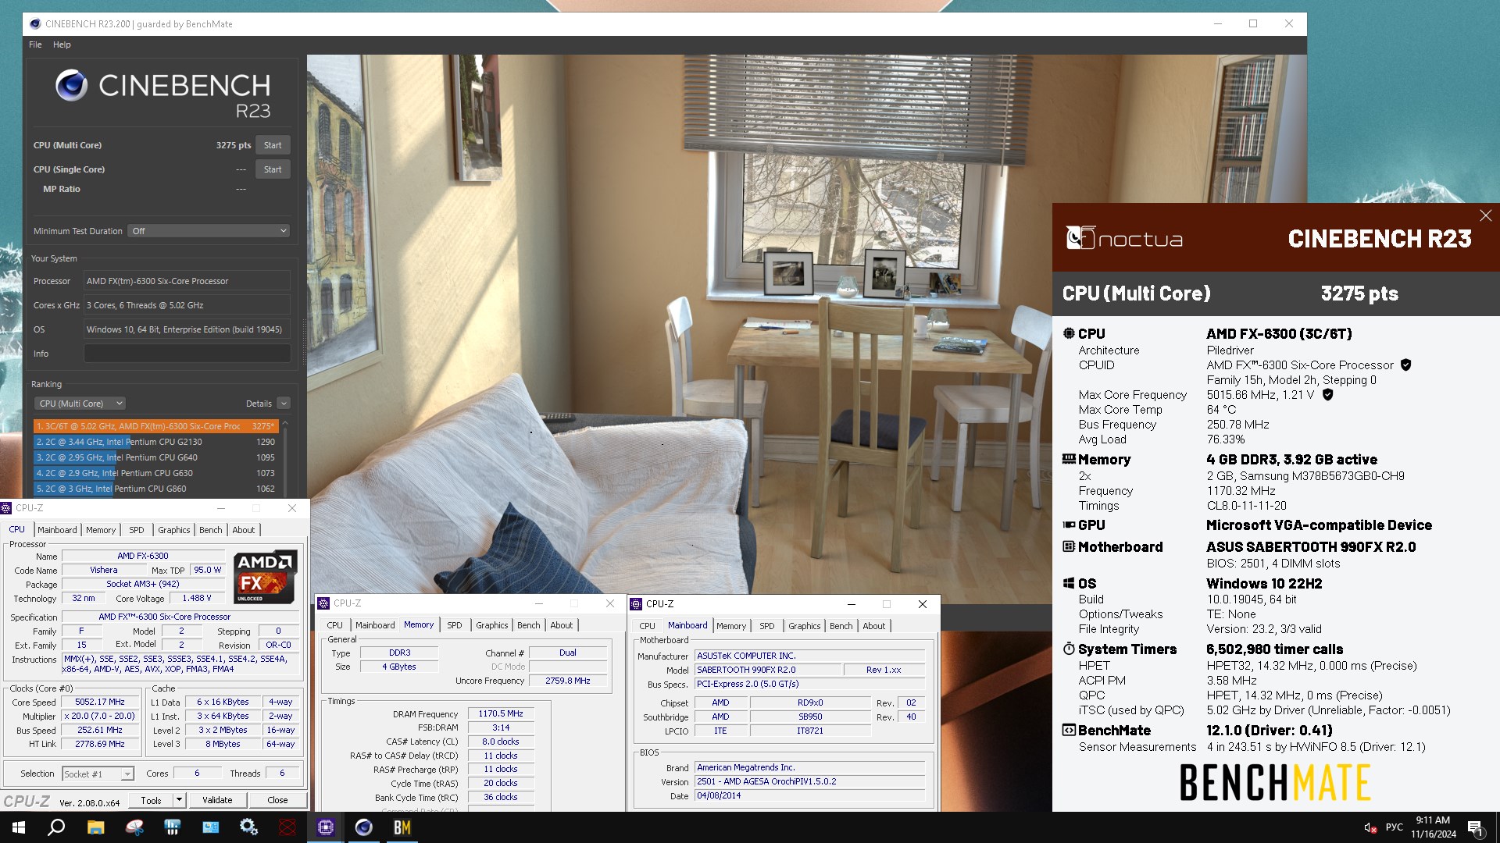1500x843 pixels.
Task: Click the SABERTOOTH 990FX R2.0 model field
Action: click(768, 670)
